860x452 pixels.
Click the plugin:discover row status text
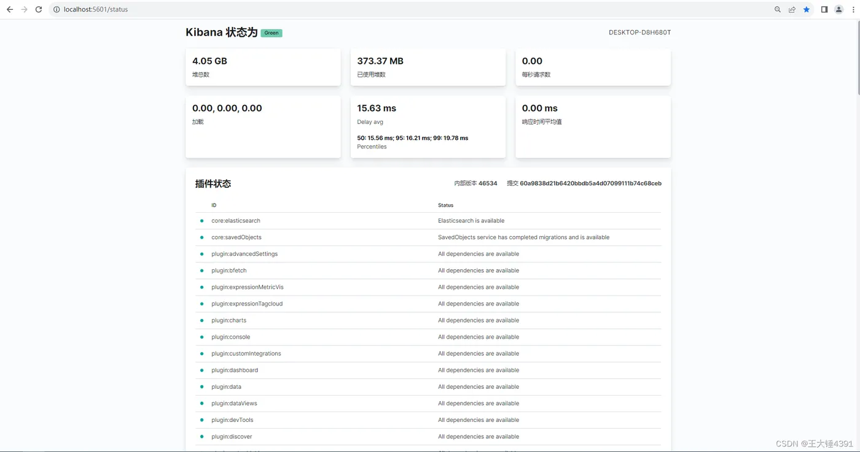(x=479, y=436)
